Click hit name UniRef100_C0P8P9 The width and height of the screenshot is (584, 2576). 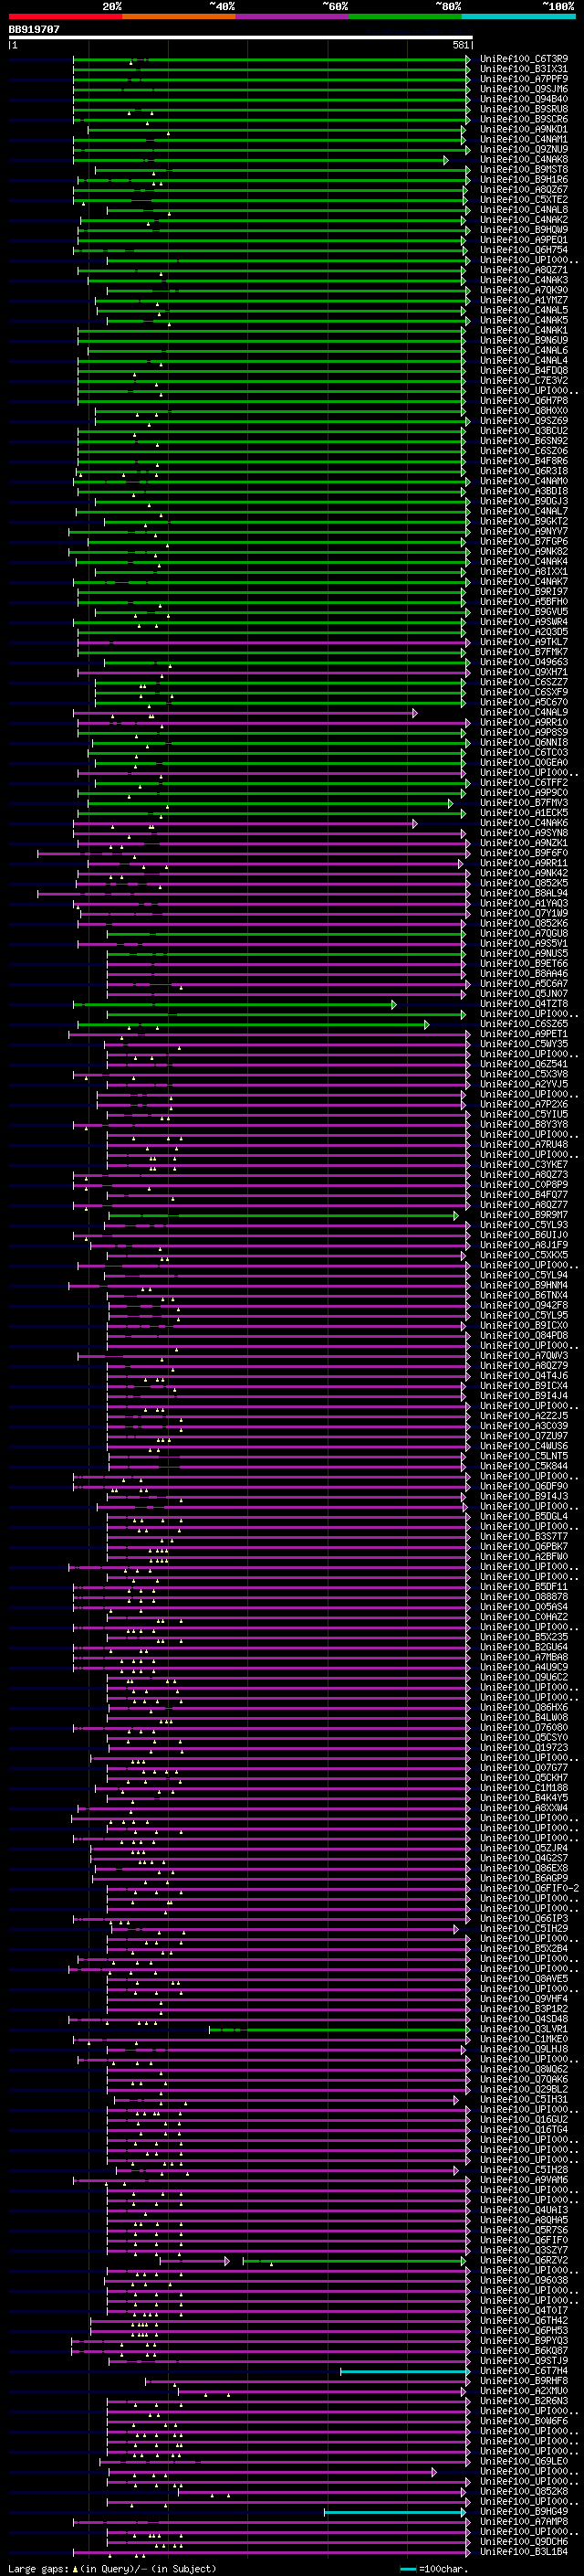pyautogui.click(x=524, y=1185)
